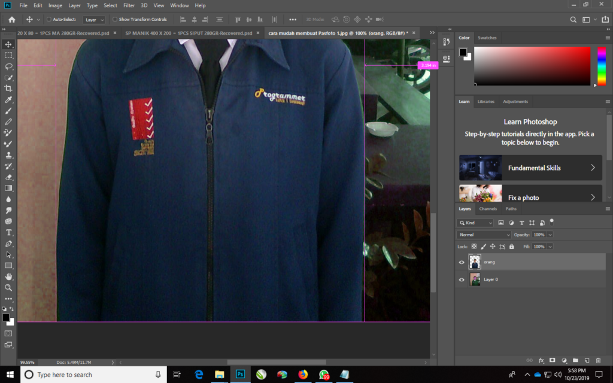Select the Zoom tool
613x383 pixels.
tap(8, 288)
